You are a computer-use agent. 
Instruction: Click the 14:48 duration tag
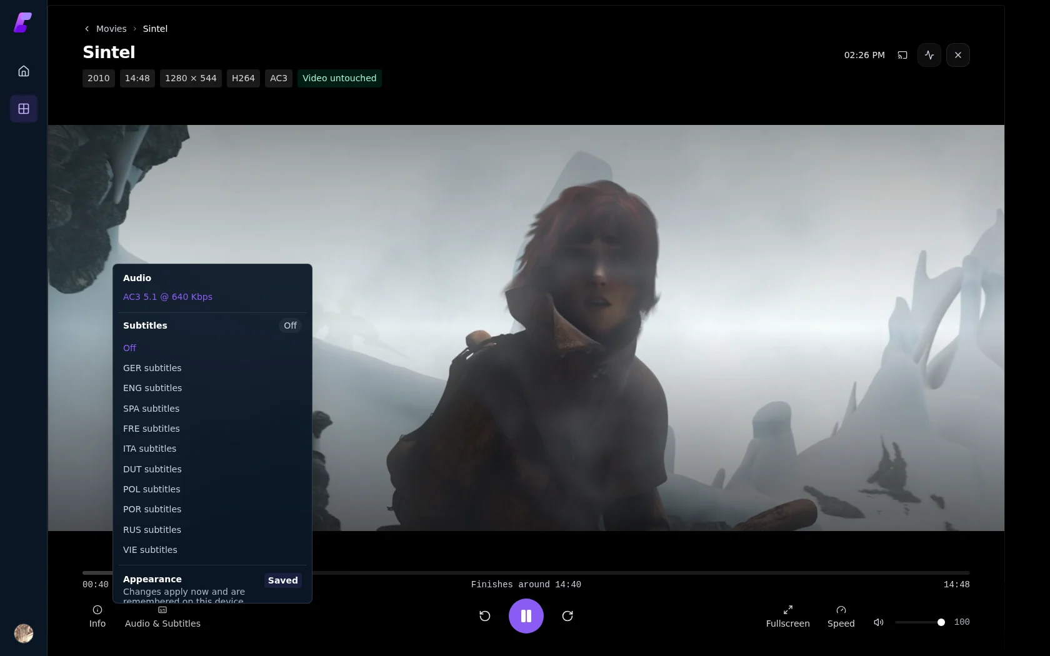click(x=137, y=78)
